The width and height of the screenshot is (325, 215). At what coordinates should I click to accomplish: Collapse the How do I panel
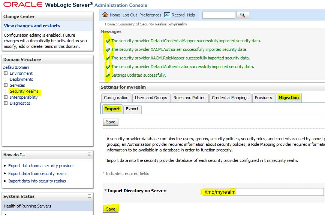coord(89,154)
